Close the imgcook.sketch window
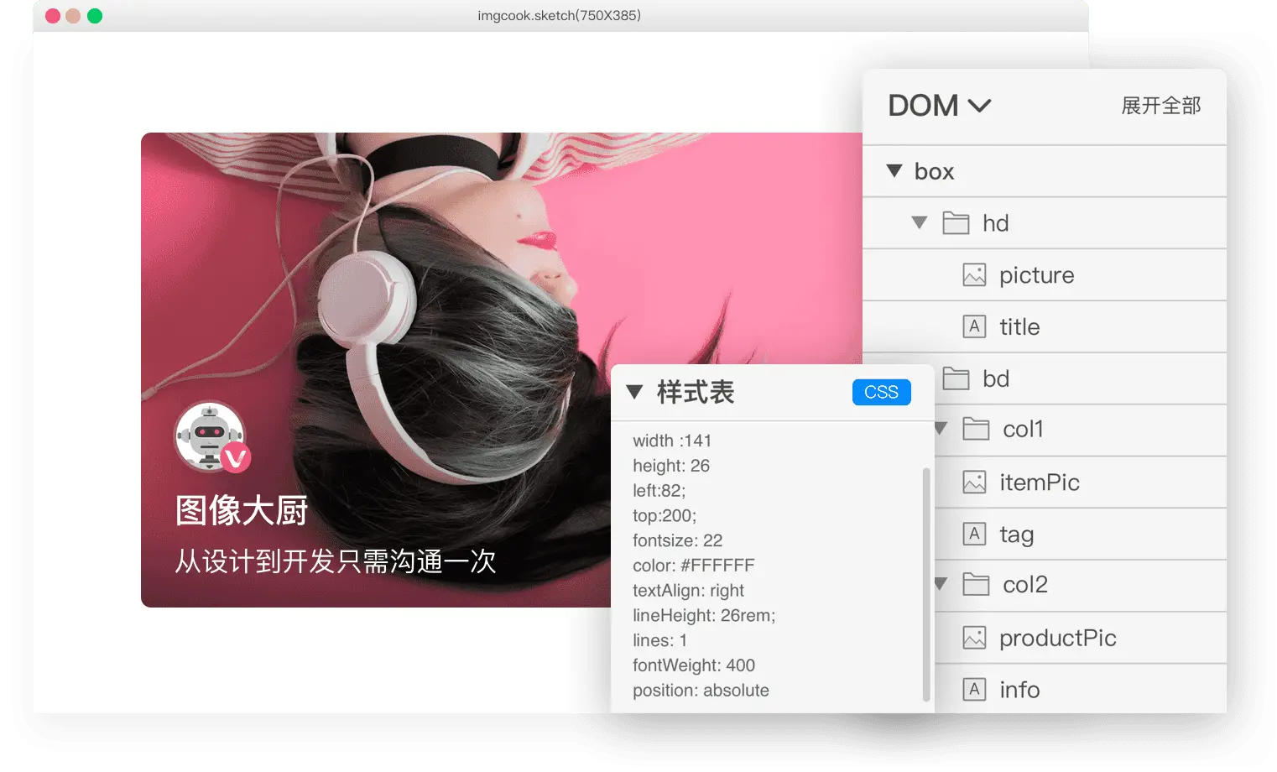1277x772 pixels. pos(53,16)
